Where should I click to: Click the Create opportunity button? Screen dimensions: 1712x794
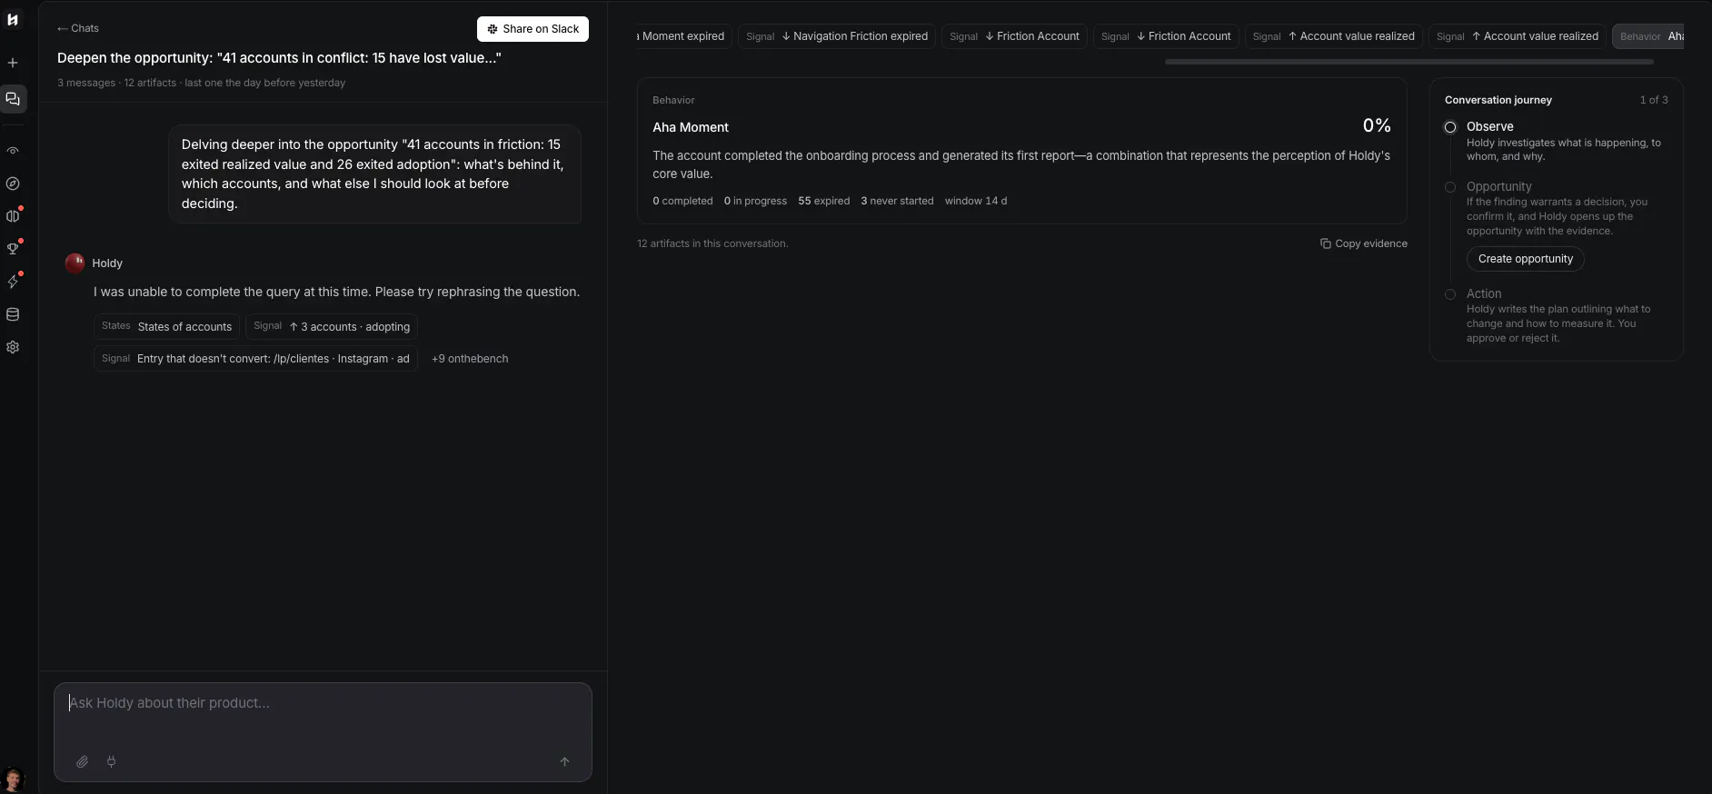coord(1525,259)
